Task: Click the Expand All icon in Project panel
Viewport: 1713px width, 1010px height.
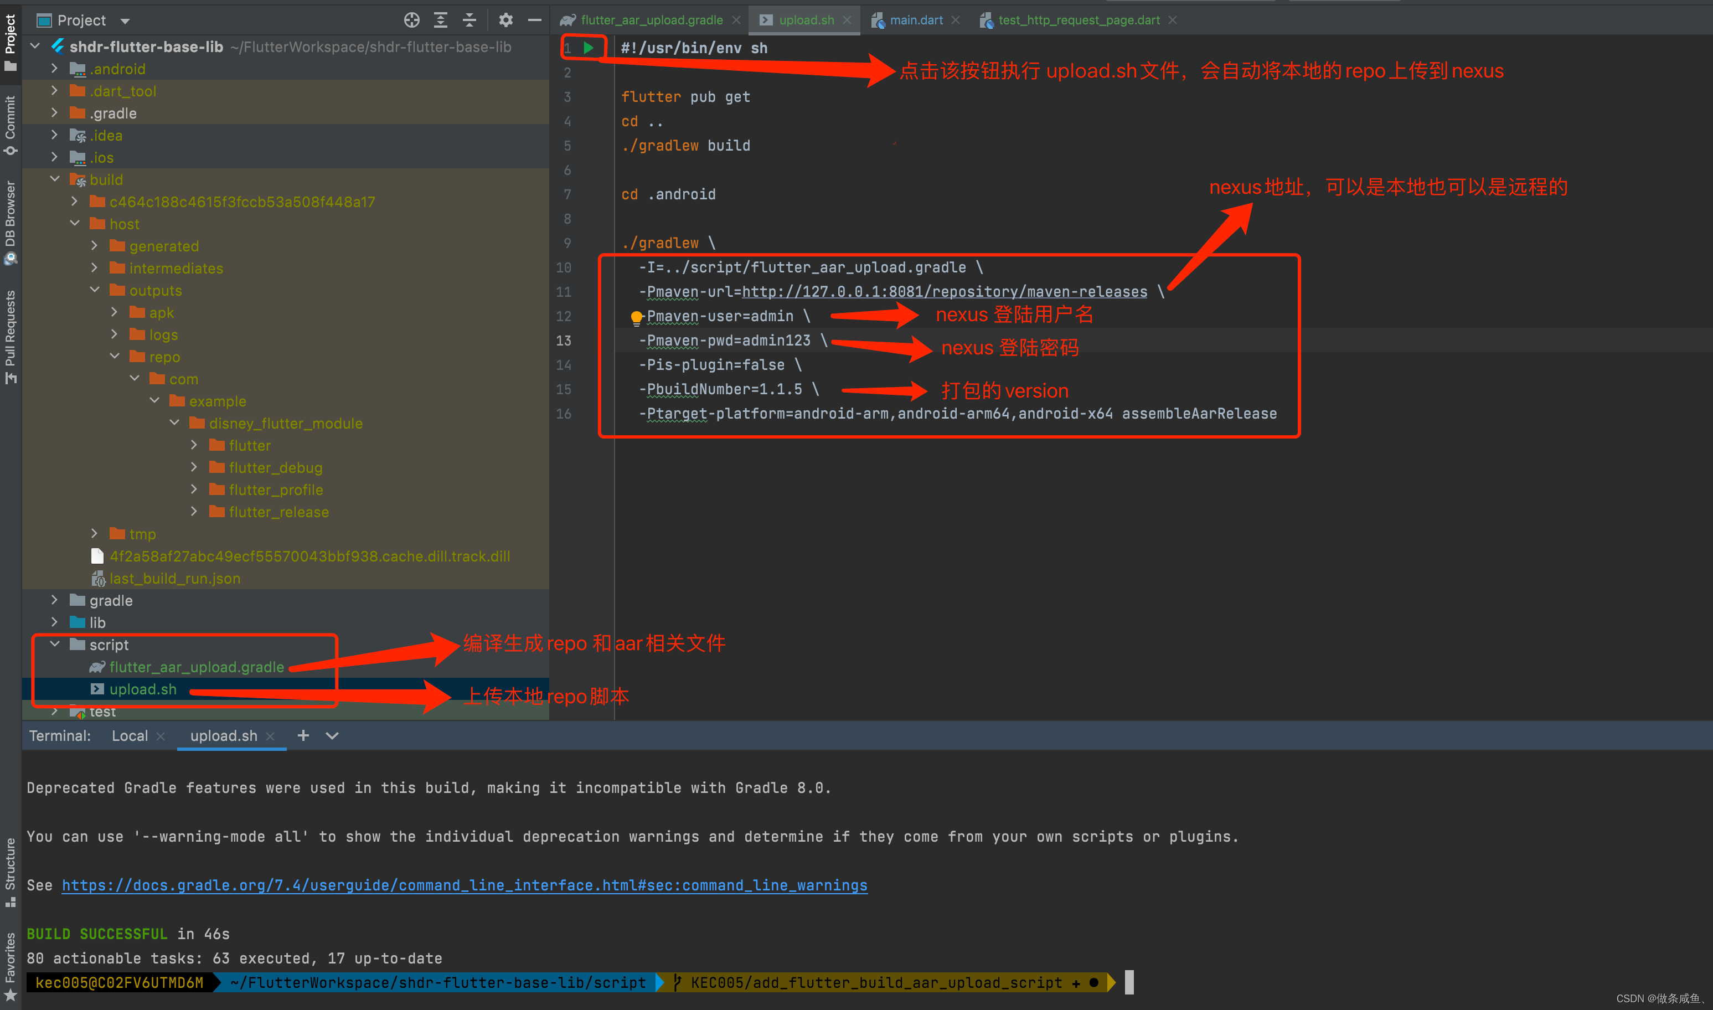Action: (x=441, y=20)
